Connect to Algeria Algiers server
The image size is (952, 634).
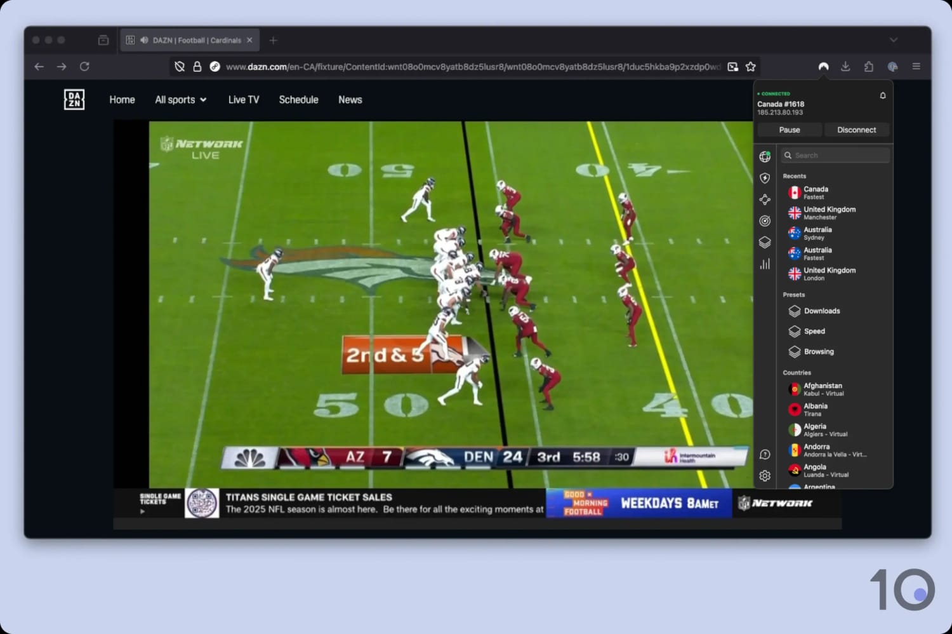pyautogui.click(x=835, y=430)
